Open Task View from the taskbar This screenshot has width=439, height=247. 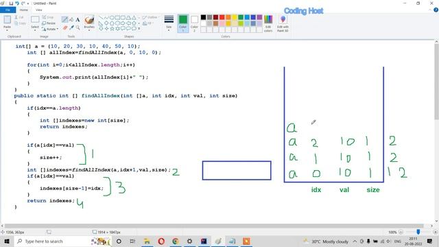point(132,241)
